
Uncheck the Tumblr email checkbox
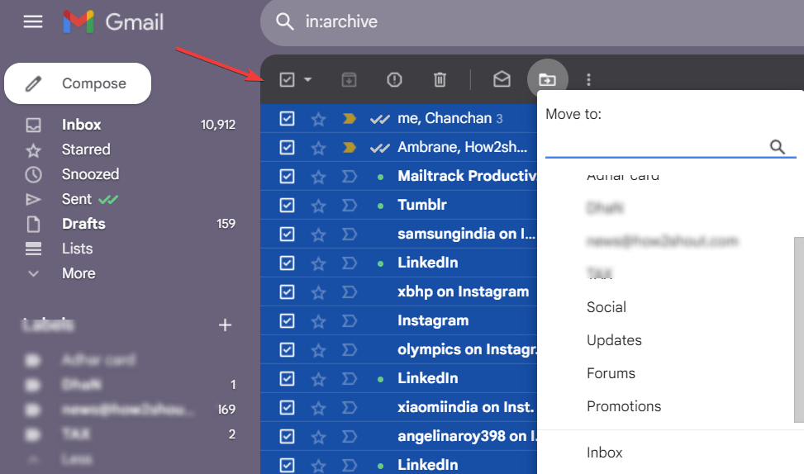pos(287,205)
